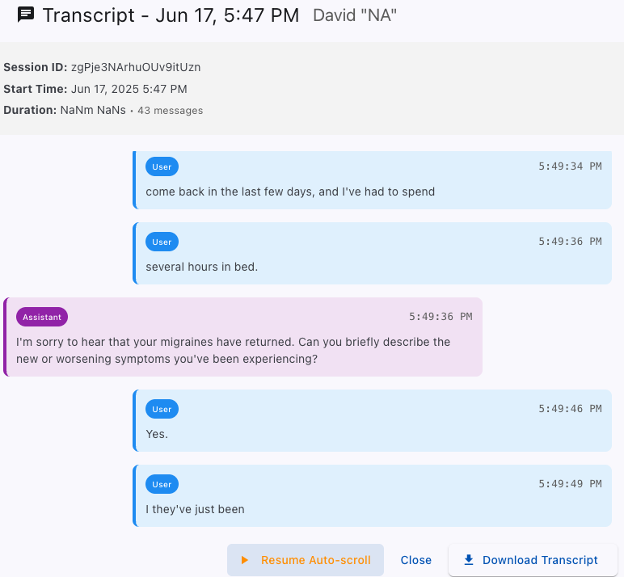Close the transcript dialog

click(416, 560)
